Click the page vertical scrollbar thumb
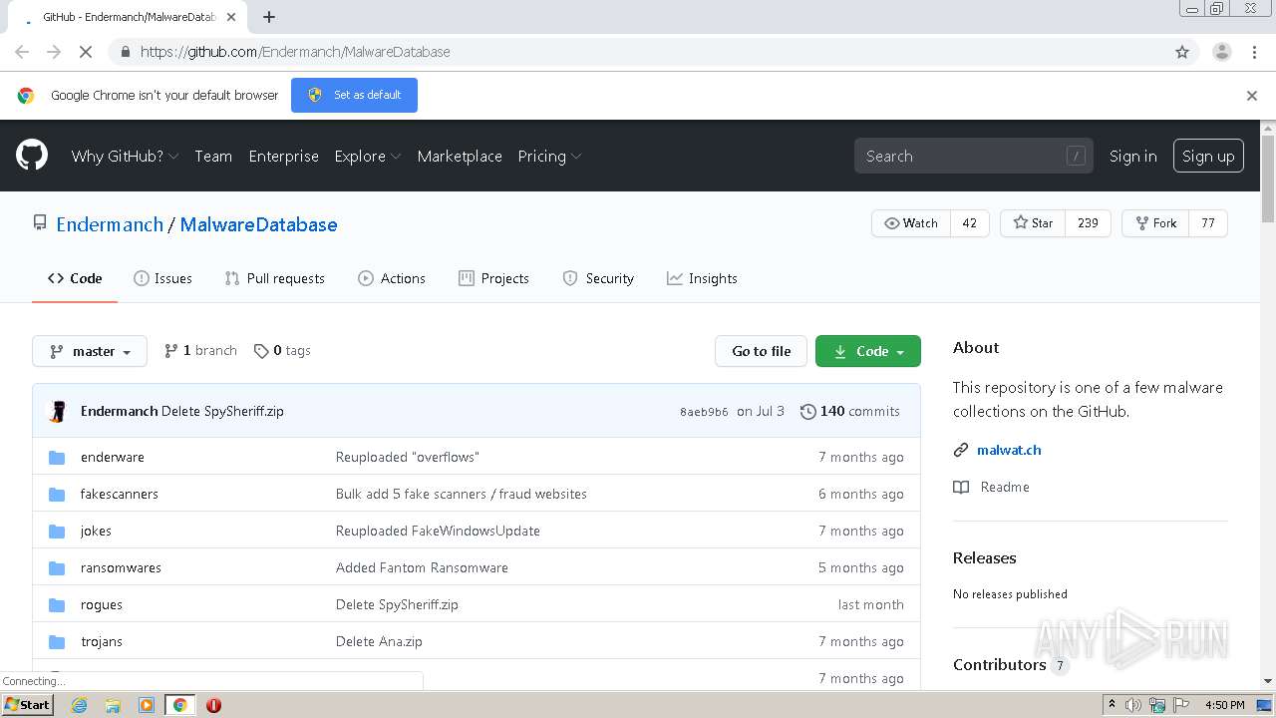 point(1268,179)
